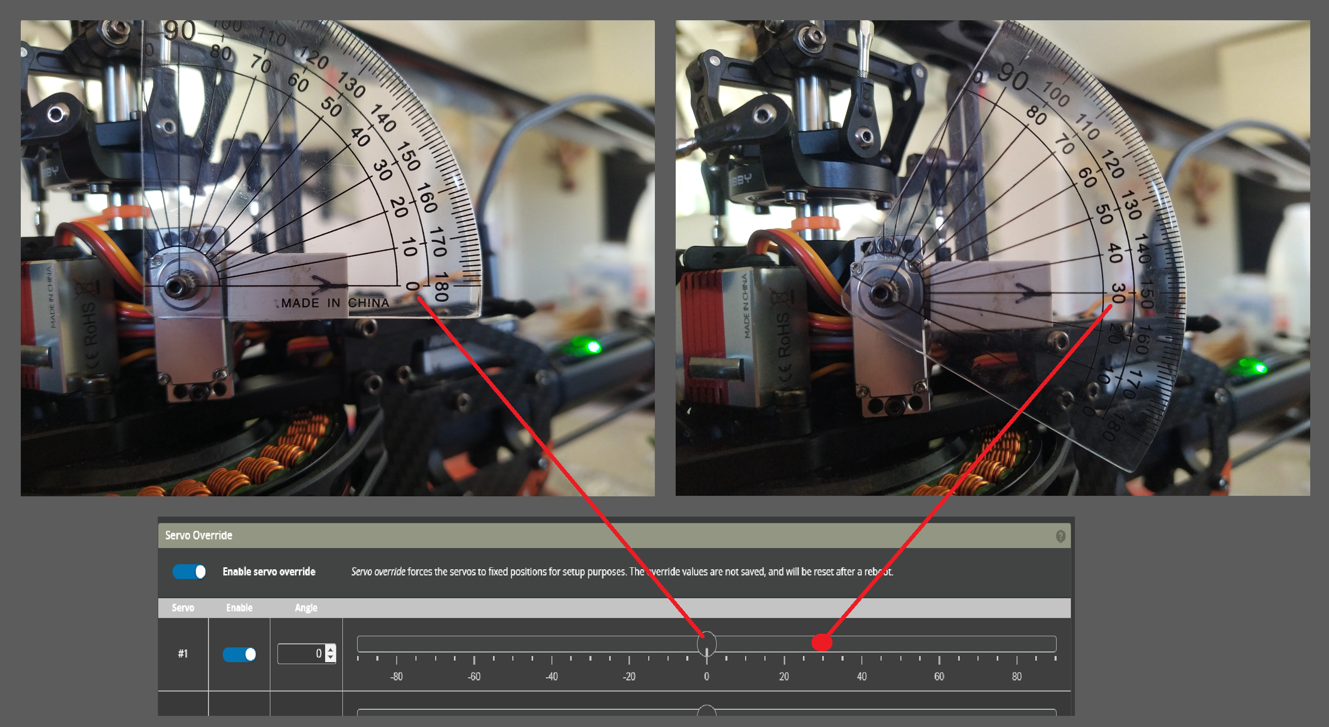Click the Servo column header

pos(183,608)
